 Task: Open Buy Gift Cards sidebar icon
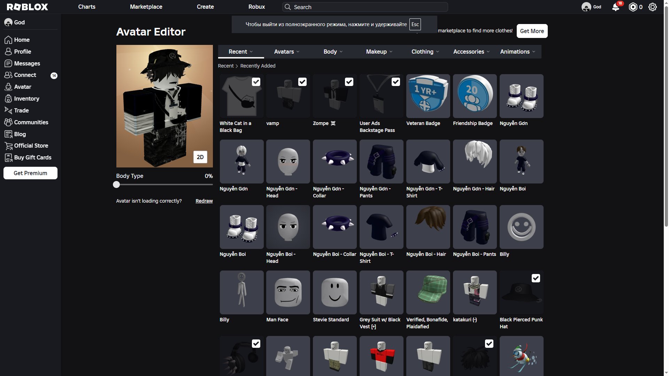point(8,158)
